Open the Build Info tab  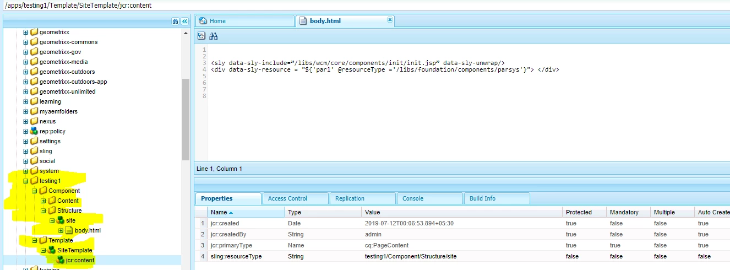click(x=497, y=198)
